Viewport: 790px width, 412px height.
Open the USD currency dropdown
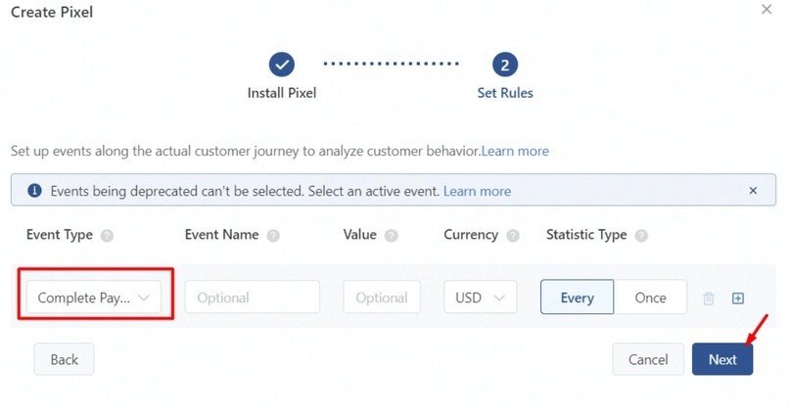[x=480, y=298]
